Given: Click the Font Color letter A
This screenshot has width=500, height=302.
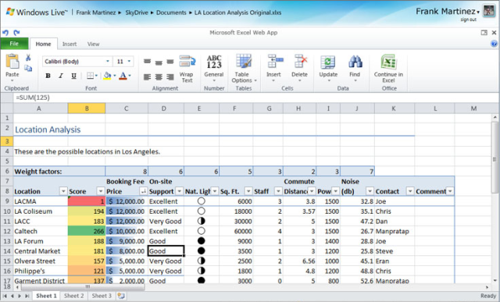Looking at the screenshot, I should point(123,76).
